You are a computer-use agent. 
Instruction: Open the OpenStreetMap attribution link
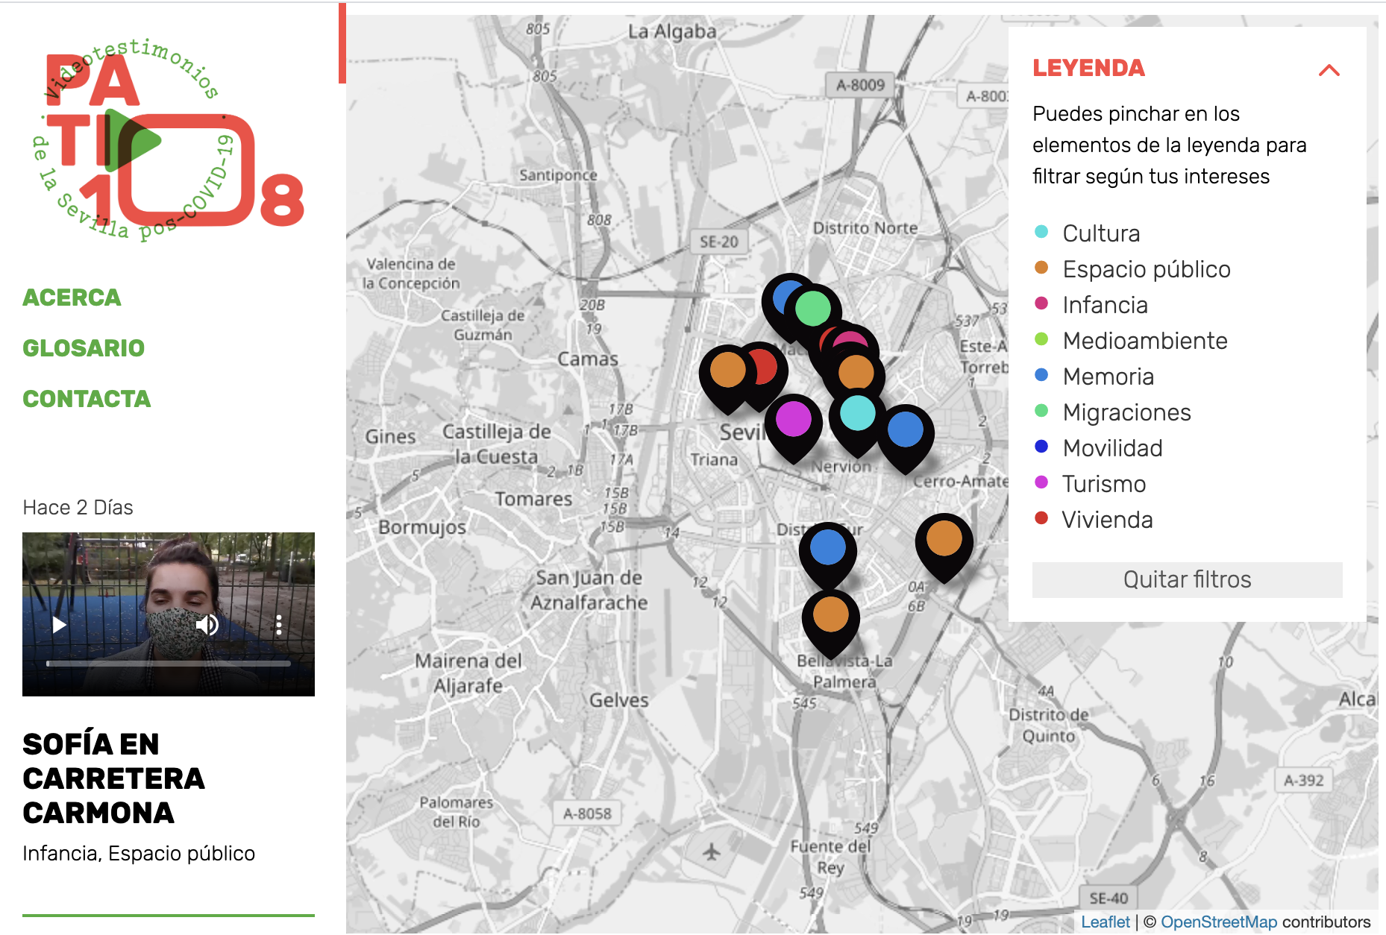(x=1218, y=922)
